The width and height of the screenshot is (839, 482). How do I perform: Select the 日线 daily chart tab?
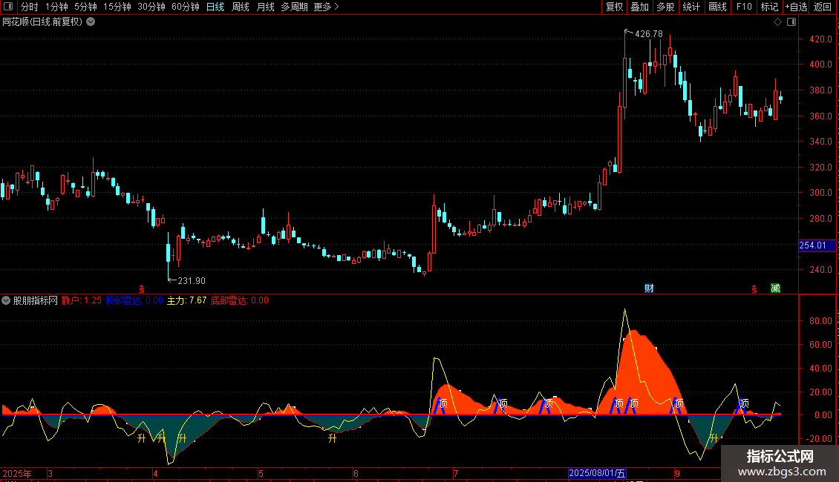pyautogui.click(x=215, y=7)
